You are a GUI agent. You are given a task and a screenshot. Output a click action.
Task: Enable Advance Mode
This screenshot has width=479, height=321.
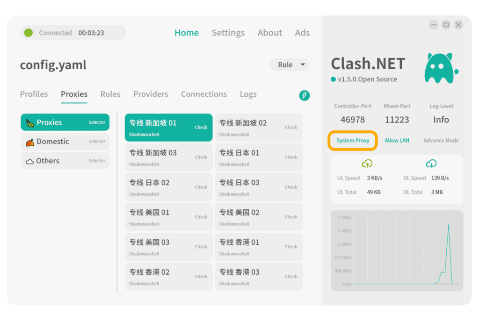pos(441,140)
